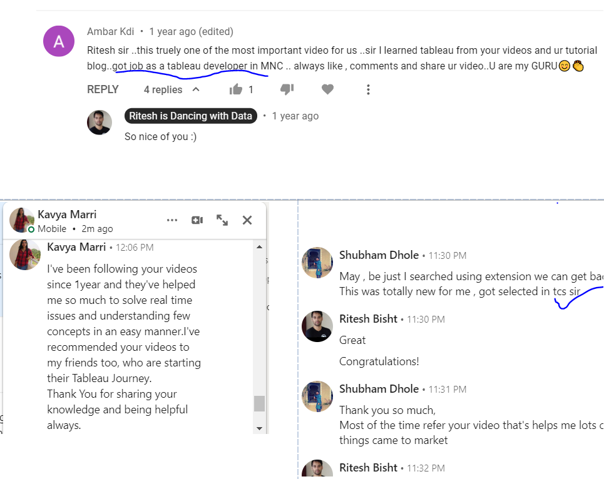Dislike Ambar Kdi's comment with thumbs down
The height and width of the screenshot is (479, 604).
point(287,89)
